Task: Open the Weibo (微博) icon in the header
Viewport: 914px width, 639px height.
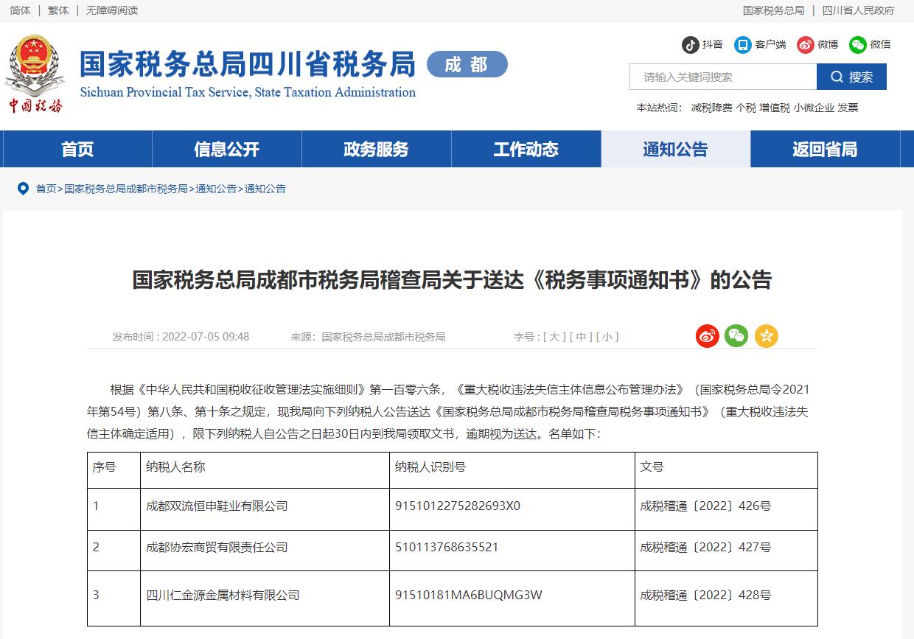Action: (x=805, y=44)
